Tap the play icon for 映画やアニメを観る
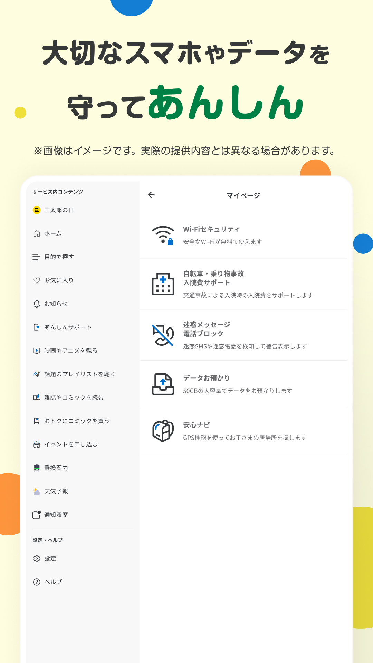The height and width of the screenshot is (663, 373). tap(37, 350)
